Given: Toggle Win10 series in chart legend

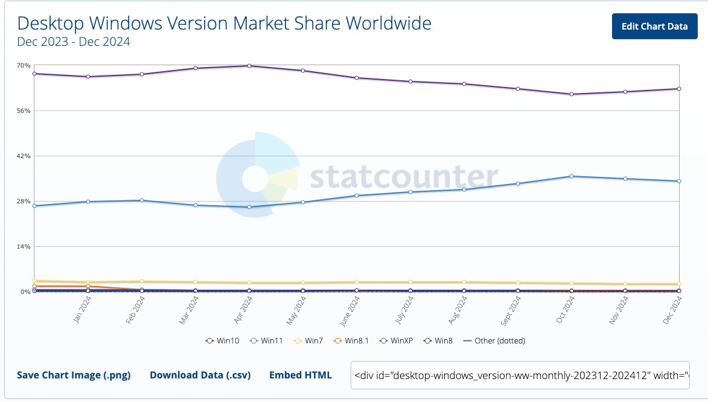Looking at the screenshot, I should point(223,340).
